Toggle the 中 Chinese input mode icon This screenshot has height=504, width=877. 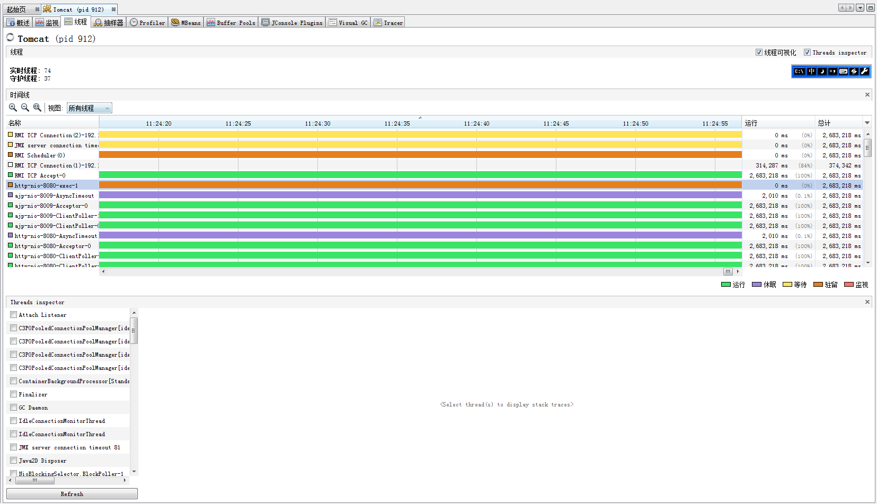[x=811, y=72]
